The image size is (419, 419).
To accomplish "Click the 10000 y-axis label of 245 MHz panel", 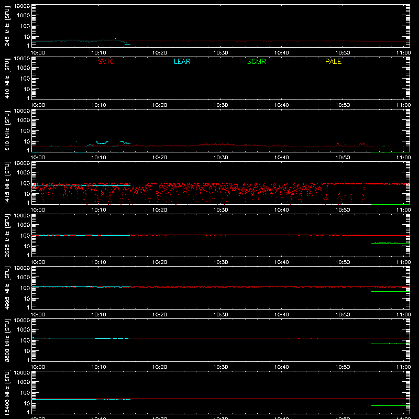I will pyautogui.click(x=22, y=6).
